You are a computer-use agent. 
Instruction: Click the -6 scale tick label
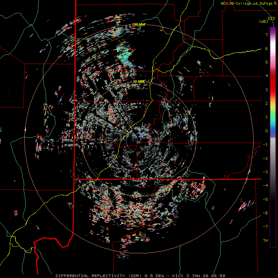265,213
